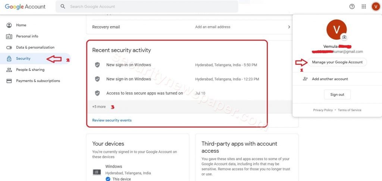Focus the Search Google Account field
Image resolution: width=382 pixels, height=181 pixels.
coord(147,7)
